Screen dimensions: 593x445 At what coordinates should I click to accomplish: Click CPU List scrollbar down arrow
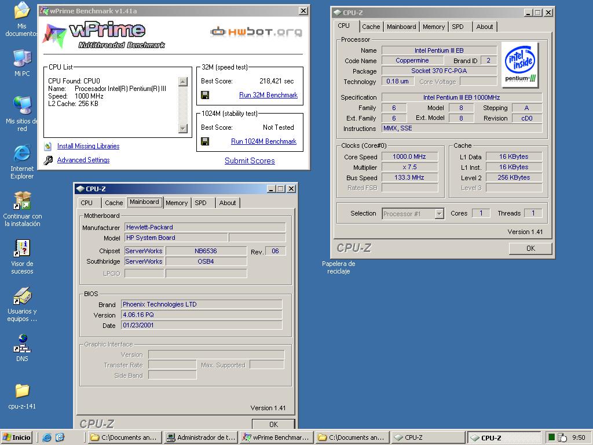coord(183,129)
